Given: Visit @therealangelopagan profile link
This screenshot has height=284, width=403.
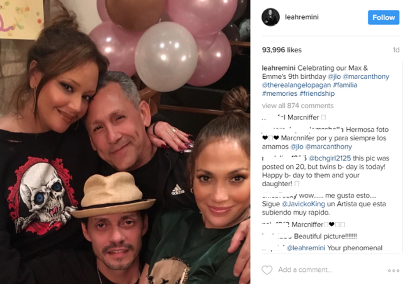Looking at the screenshot, I should (x=296, y=85).
